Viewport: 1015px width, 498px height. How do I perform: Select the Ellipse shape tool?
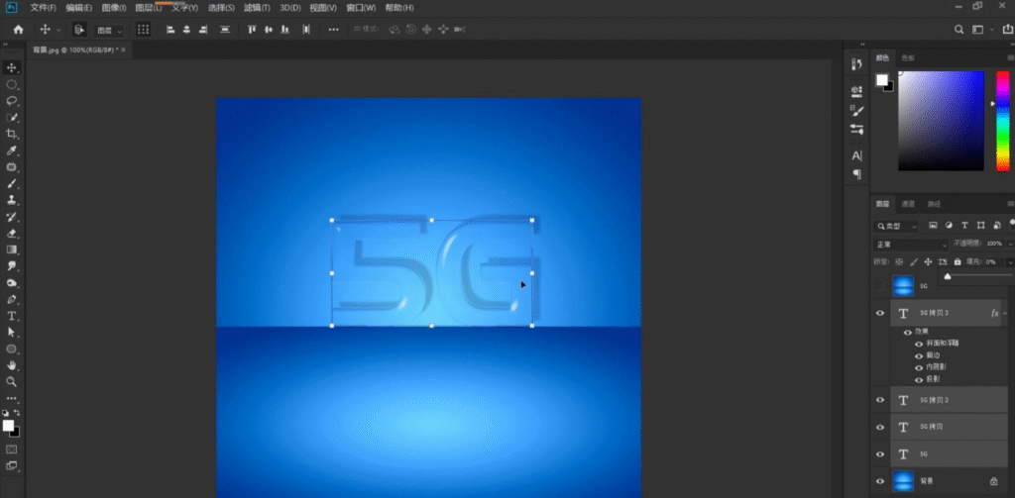tap(11, 349)
